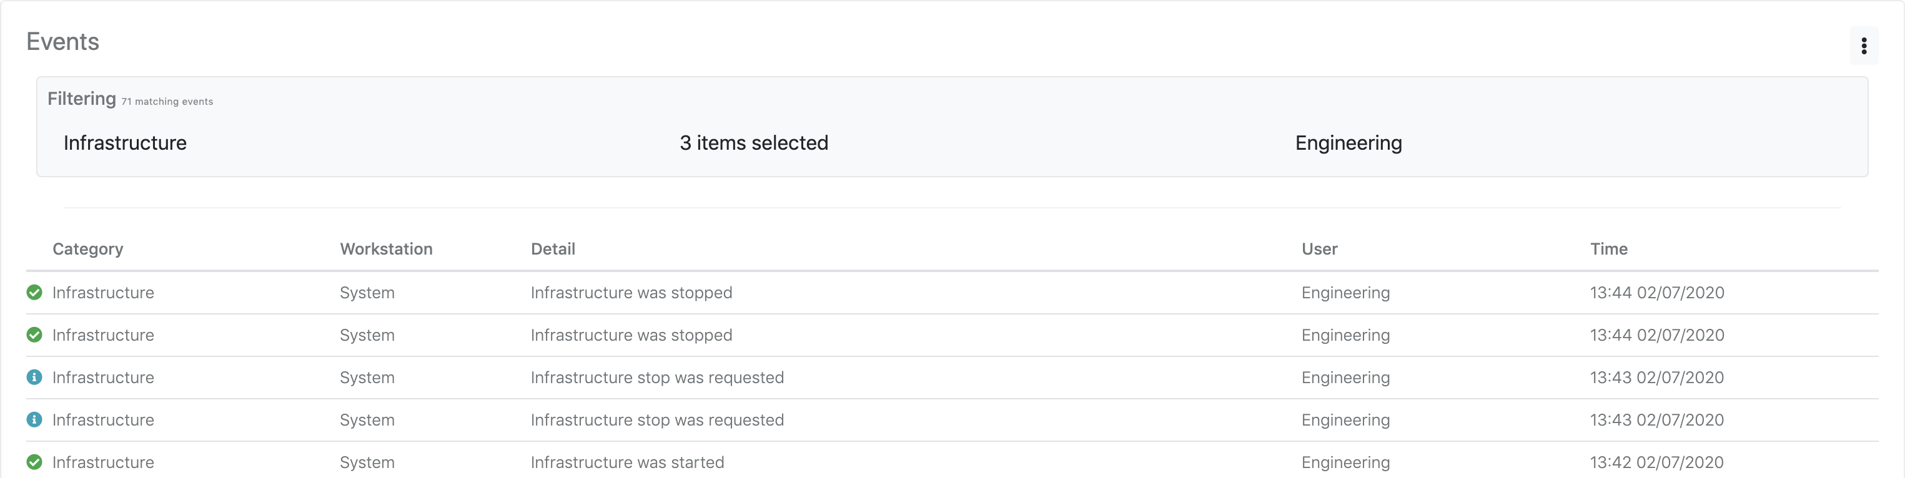Image resolution: width=1905 pixels, height=478 pixels.
Task: Click green check icon on first stopped event
Action: point(34,293)
